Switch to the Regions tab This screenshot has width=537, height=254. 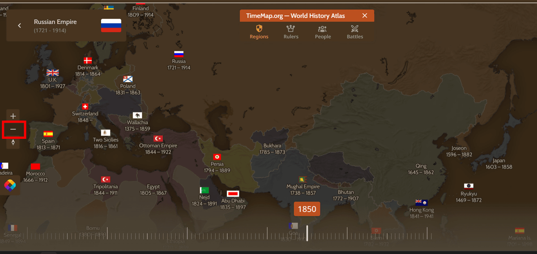pos(259,32)
